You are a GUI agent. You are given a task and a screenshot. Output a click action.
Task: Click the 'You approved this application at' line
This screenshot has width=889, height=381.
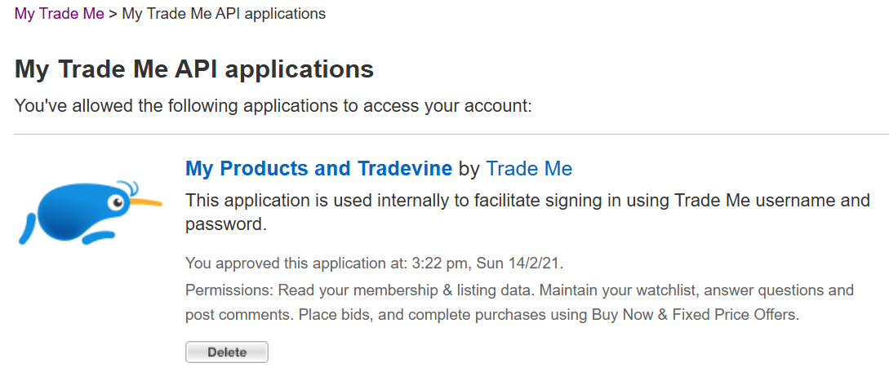tap(294, 264)
